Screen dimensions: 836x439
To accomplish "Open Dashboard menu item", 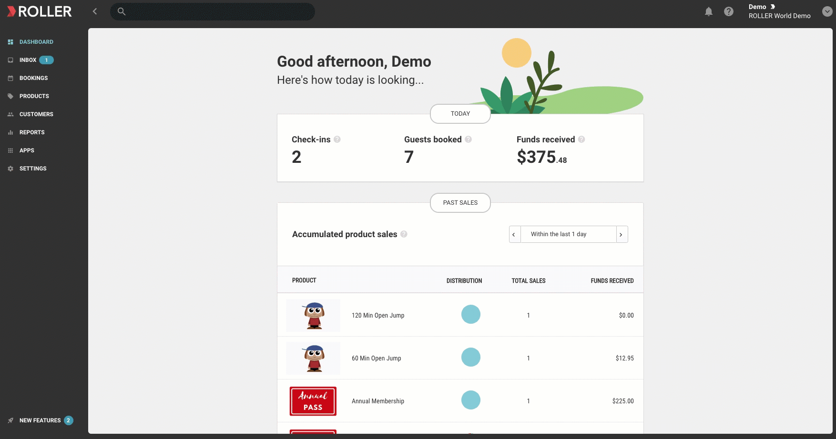I will coord(36,42).
